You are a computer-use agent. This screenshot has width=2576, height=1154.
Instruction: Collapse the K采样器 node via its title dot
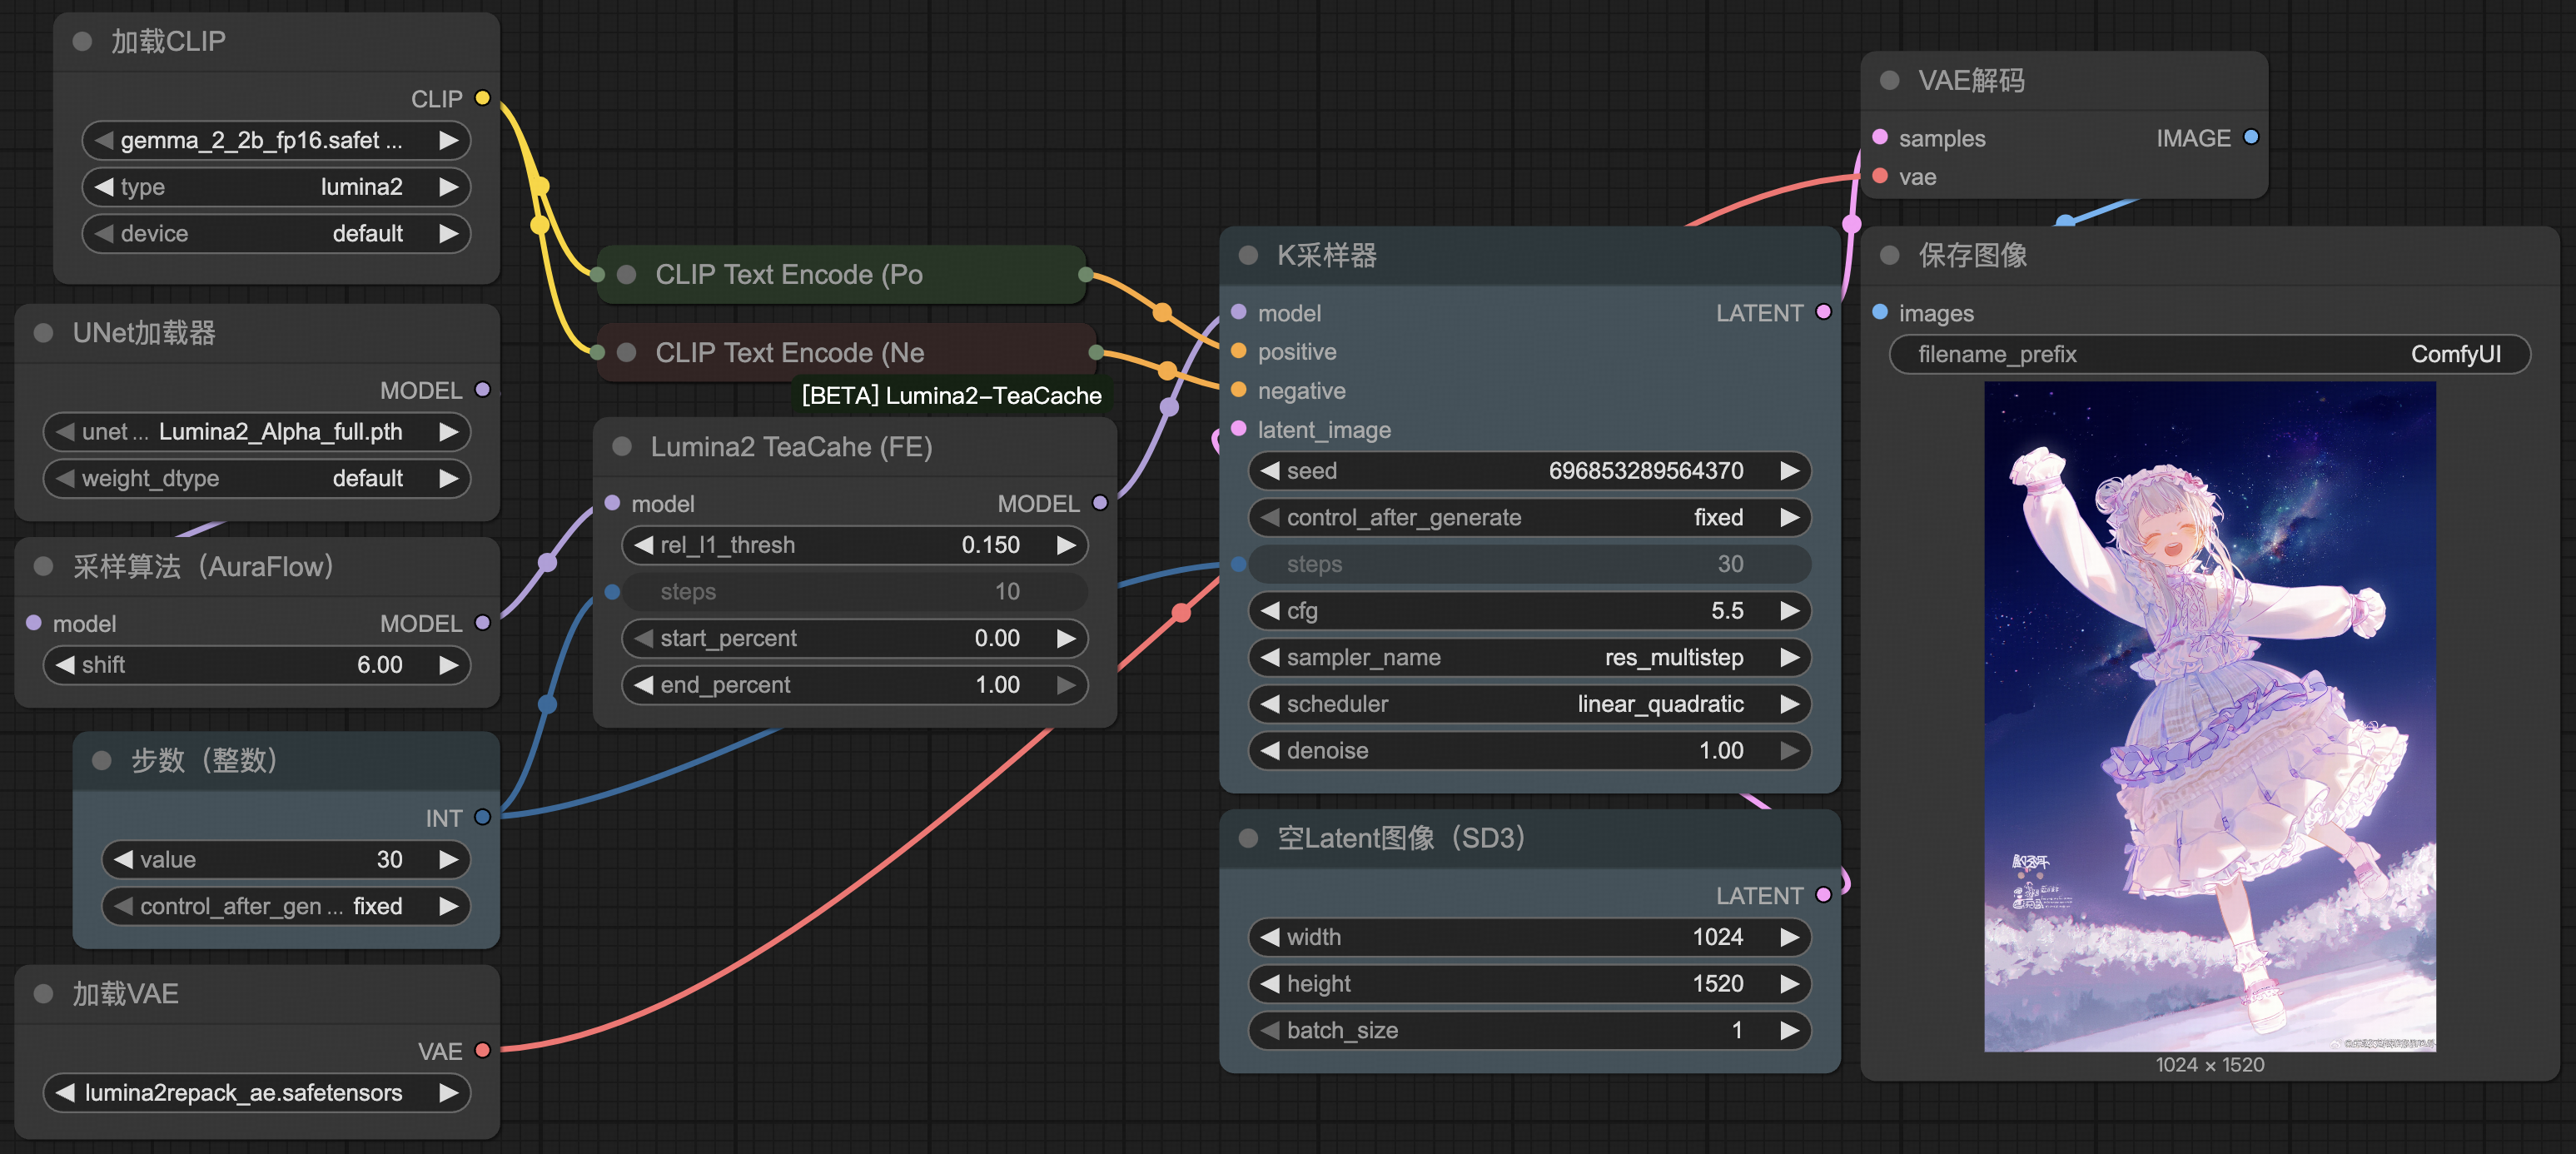tap(1248, 255)
